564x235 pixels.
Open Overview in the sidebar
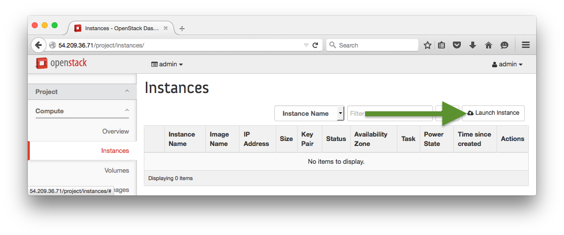(115, 131)
